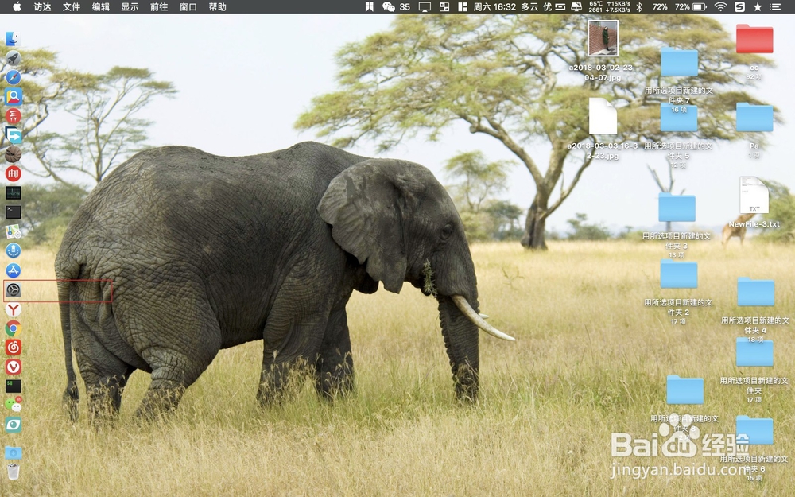Select folder 用所选项目新建的文件夹 7
Viewport: 795px width, 497px height.
680,61
